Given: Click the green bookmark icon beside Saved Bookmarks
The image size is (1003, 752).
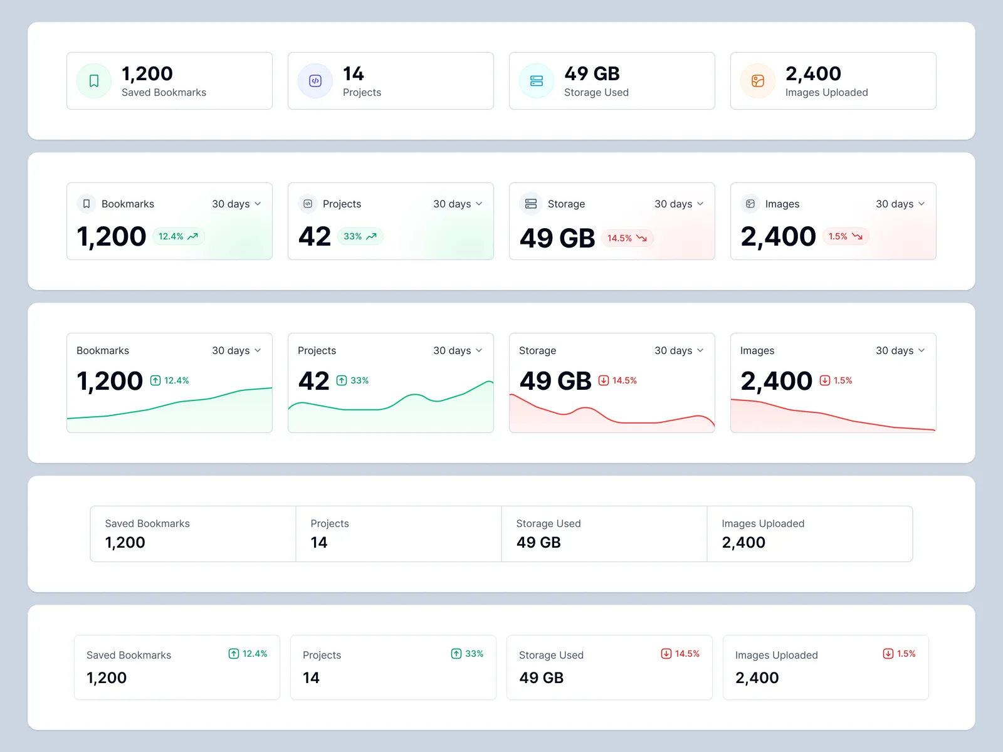Looking at the screenshot, I should (94, 81).
